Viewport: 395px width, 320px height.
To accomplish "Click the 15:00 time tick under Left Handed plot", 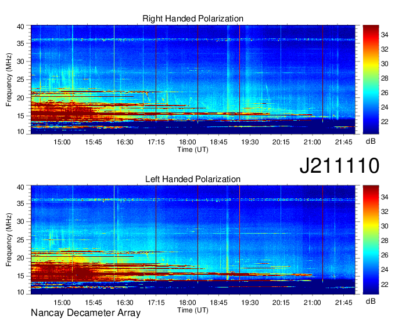I will [62, 303].
